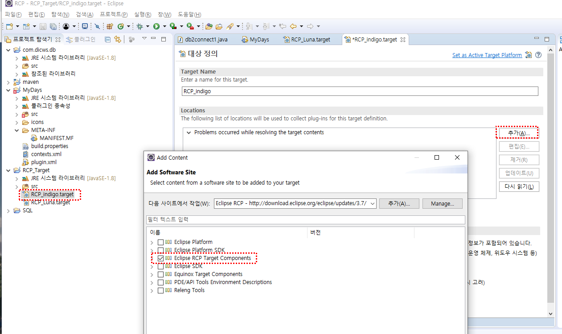Image resolution: width=562 pixels, height=334 pixels.
Task: Click the Manage... button in Add Content
Action: (x=442, y=203)
